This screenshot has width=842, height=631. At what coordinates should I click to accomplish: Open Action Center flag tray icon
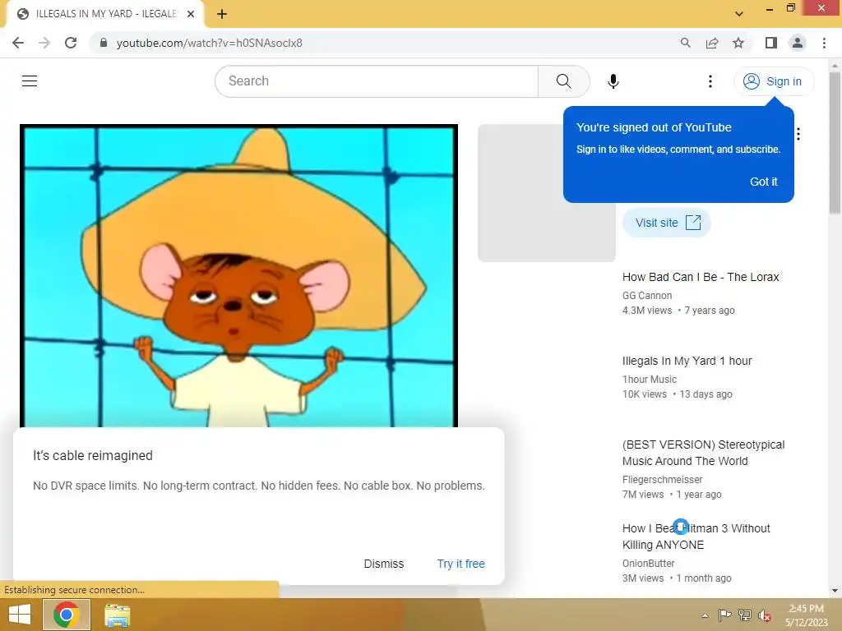[x=724, y=615]
